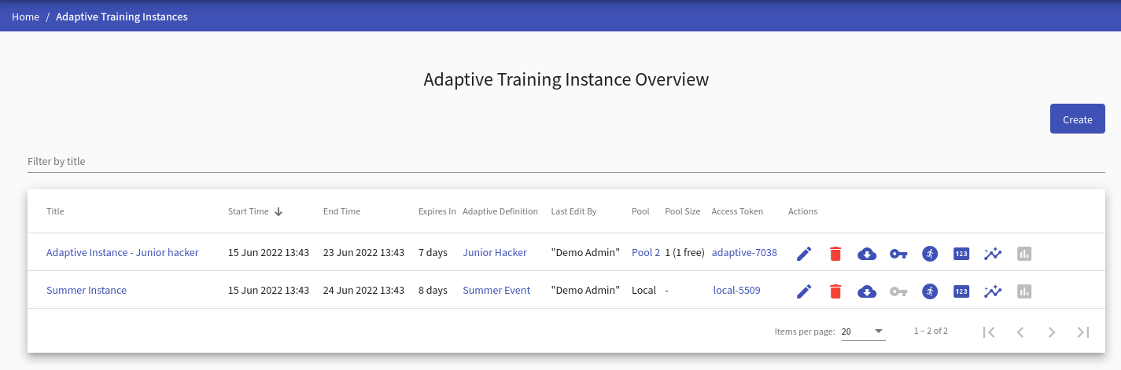Edit the Summer Instance row
This screenshot has height=370, width=1121.
click(804, 291)
